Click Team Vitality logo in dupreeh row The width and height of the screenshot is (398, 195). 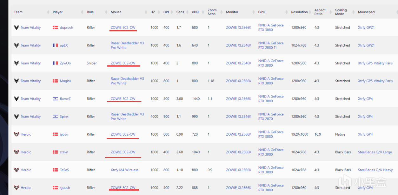tap(17, 28)
